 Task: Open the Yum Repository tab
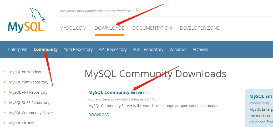pyautogui.click(x=78, y=49)
